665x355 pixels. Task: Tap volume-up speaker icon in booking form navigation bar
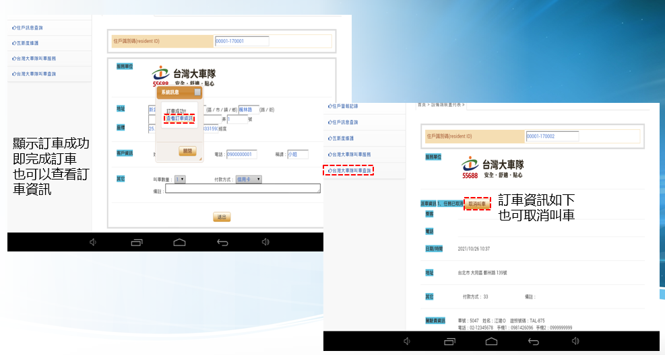(x=265, y=242)
